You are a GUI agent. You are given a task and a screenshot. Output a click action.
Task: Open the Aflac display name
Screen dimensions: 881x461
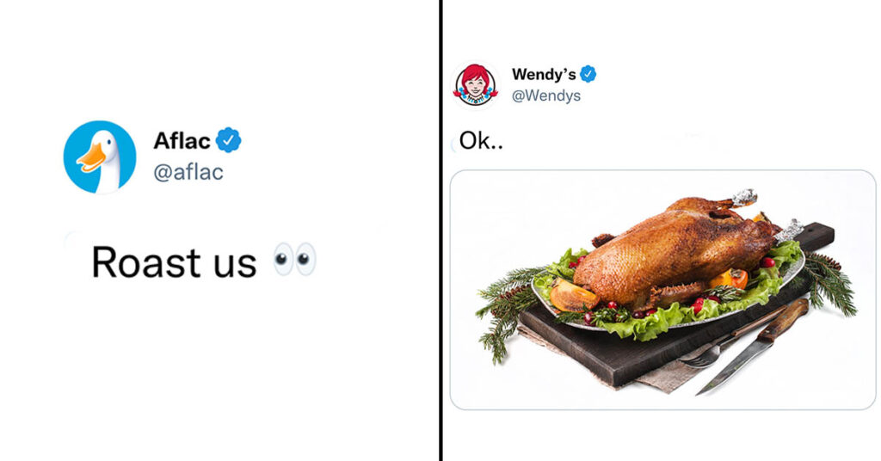pyautogui.click(x=182, y=140)
